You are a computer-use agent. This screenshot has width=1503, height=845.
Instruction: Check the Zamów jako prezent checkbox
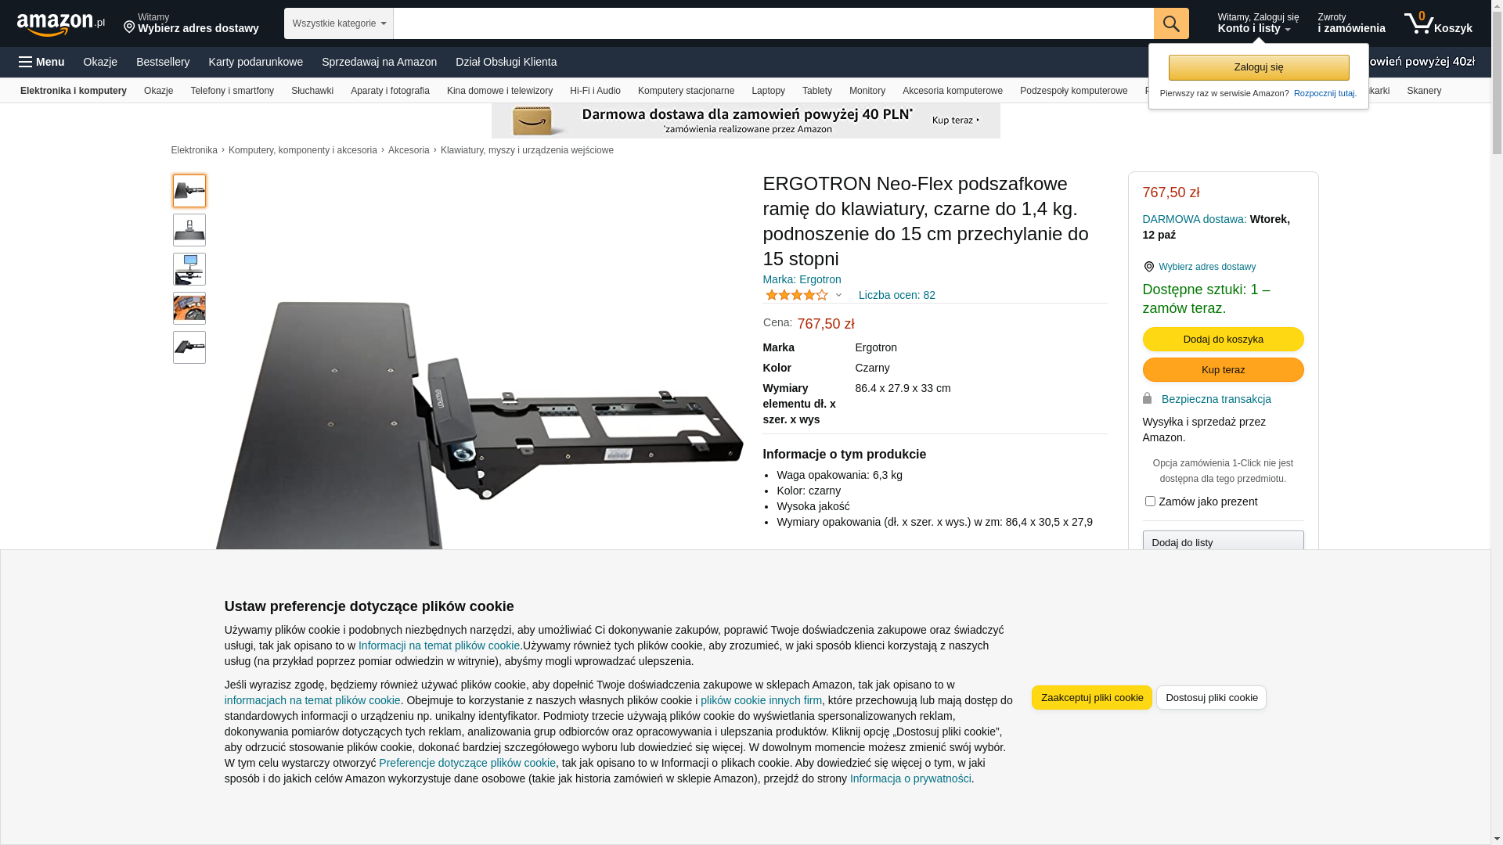1150,502
